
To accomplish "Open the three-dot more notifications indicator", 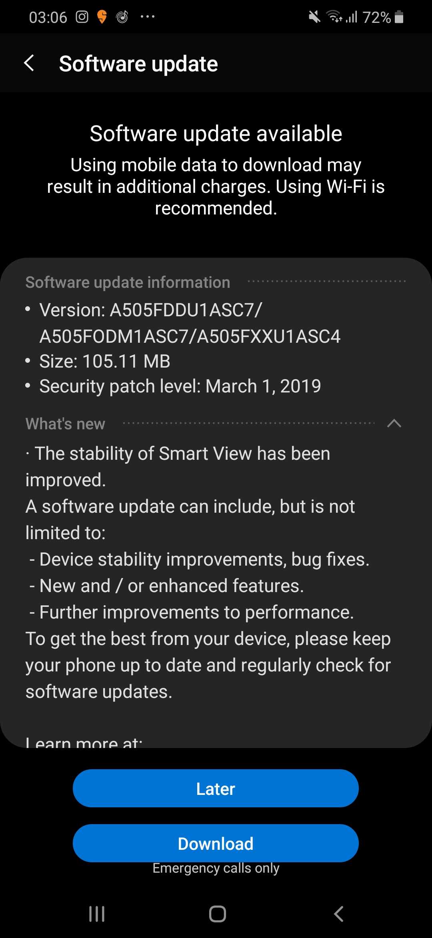I will [x=147, y=17].
